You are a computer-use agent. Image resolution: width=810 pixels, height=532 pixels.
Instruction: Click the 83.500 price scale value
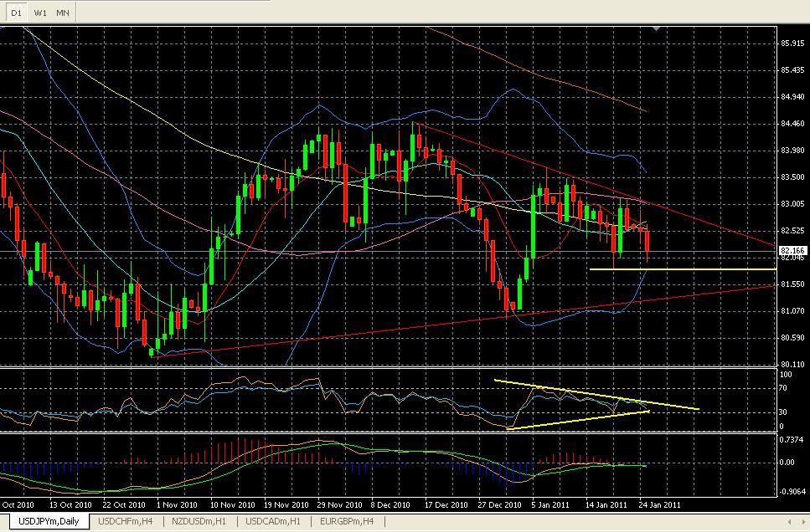(x=792, y=177)
